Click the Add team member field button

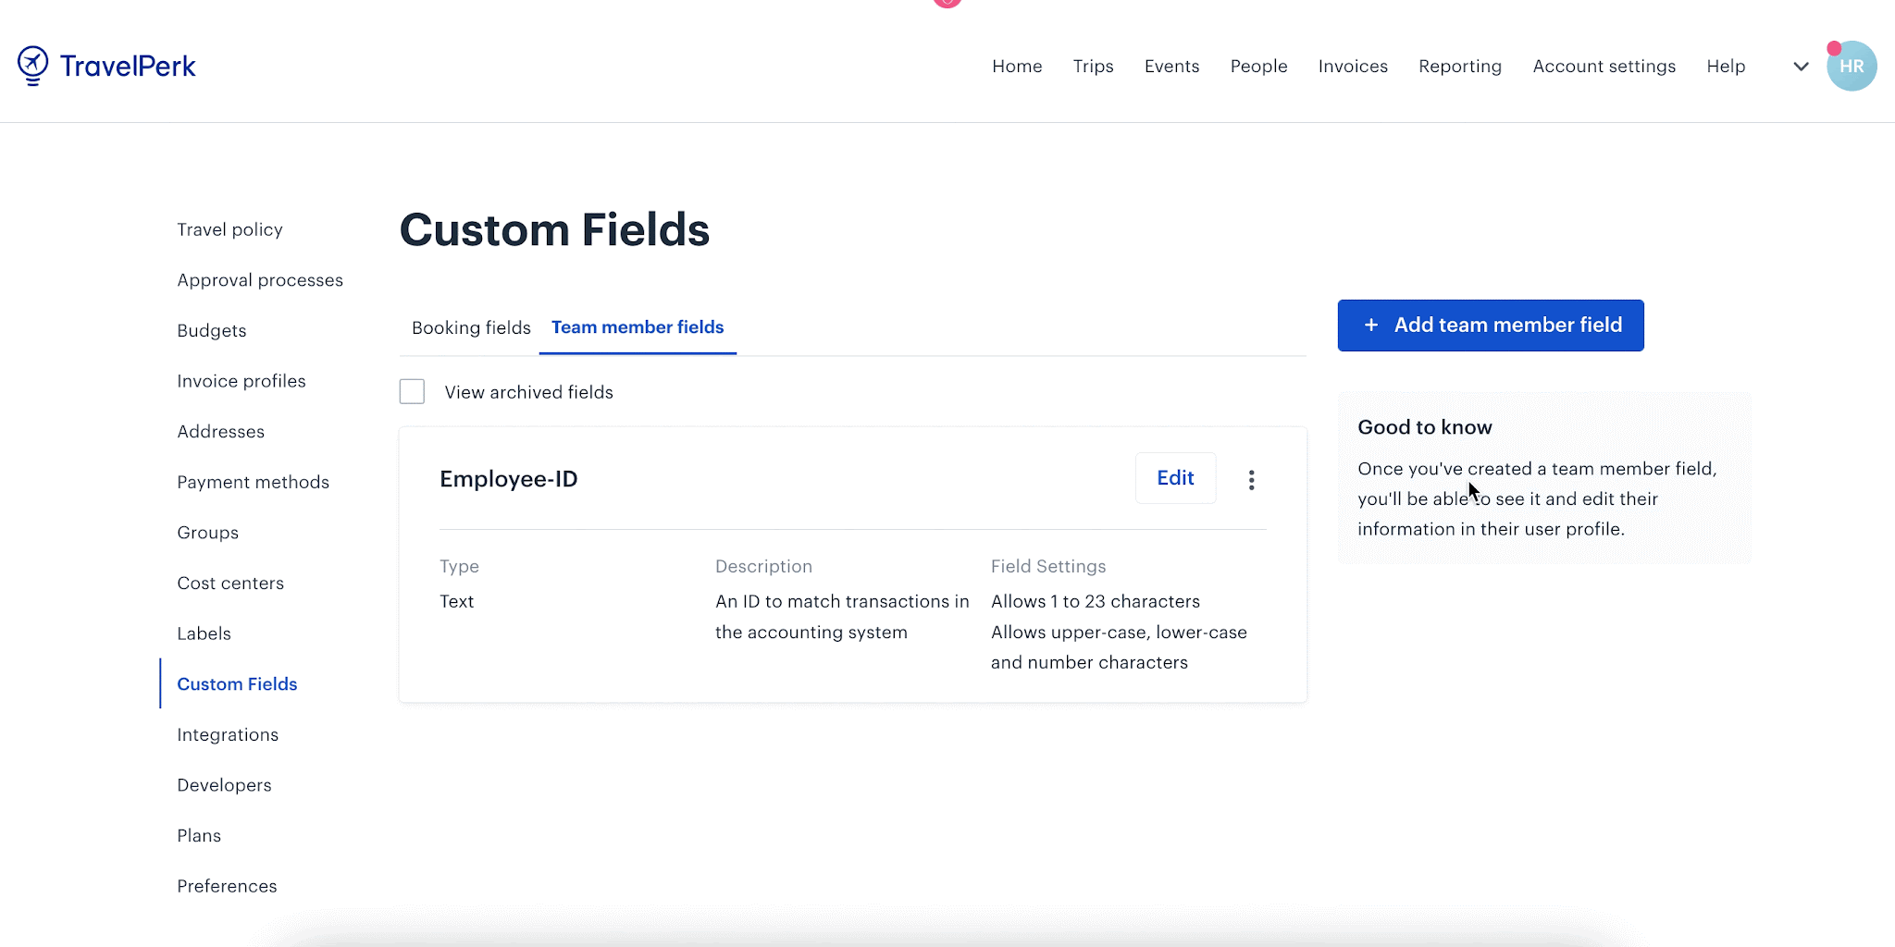point(1491,326)
